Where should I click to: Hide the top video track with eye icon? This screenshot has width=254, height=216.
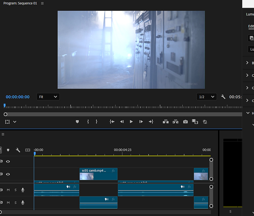tap(8, 161)
